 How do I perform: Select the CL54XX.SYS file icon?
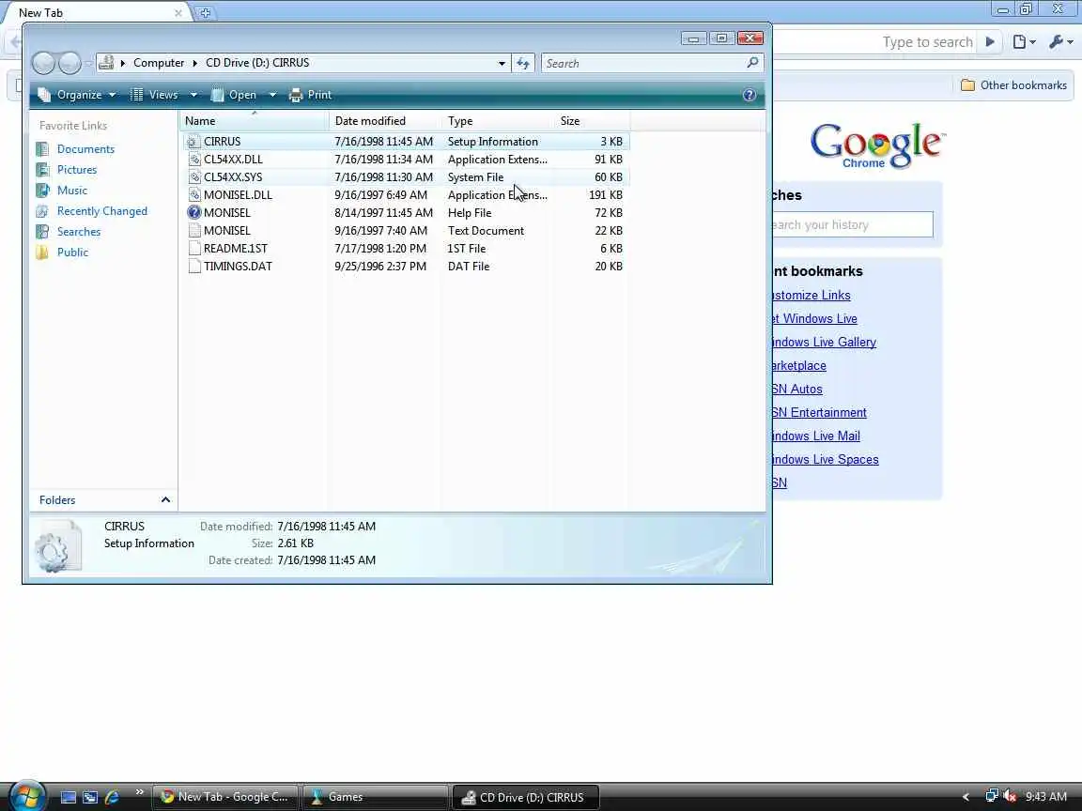(193, 177)
